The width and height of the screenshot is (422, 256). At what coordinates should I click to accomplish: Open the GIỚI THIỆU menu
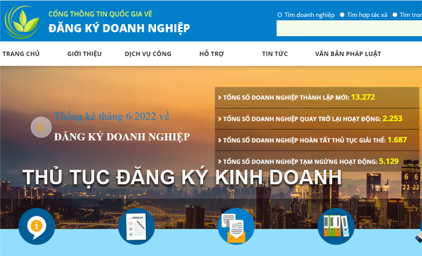click(x=84, y=54)
